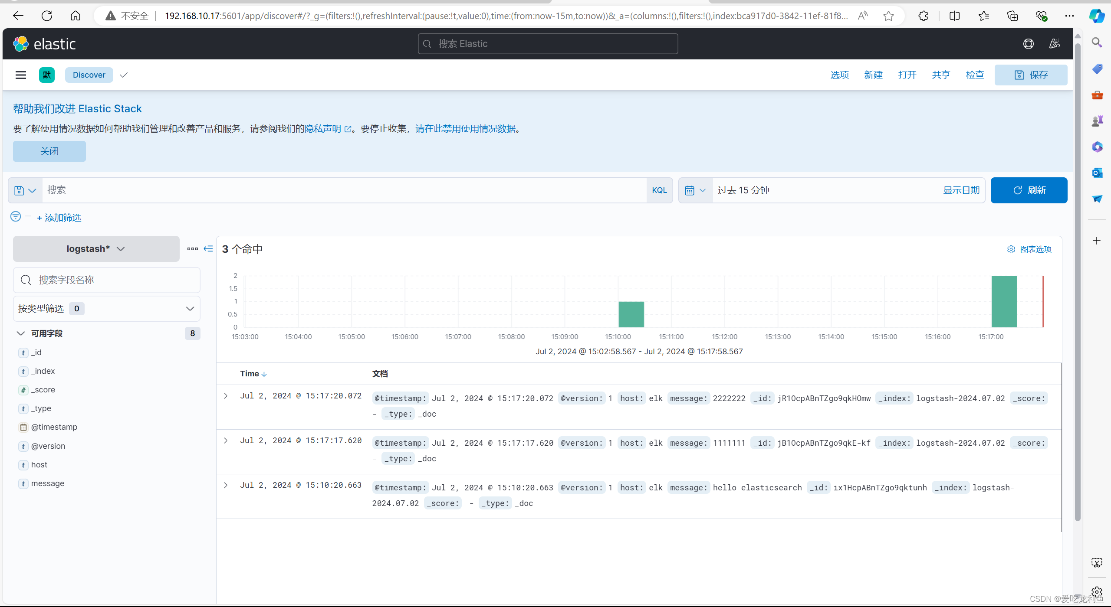Click Show dates link
This screenshot has height=607, width=1111.
click(x=961, y=190)
